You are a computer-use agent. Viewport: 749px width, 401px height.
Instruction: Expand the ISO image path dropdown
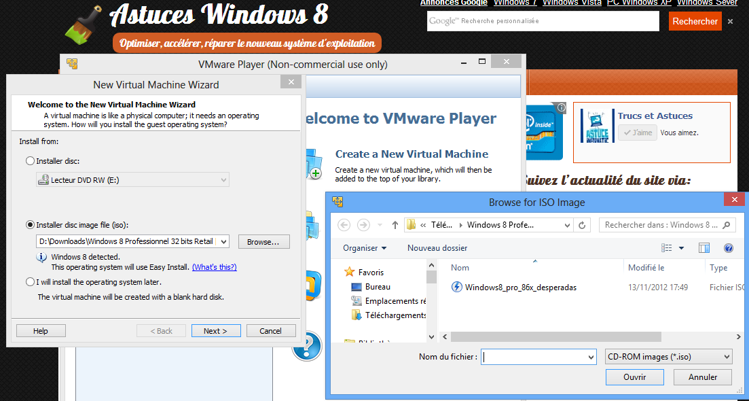[x=224, y=241]
